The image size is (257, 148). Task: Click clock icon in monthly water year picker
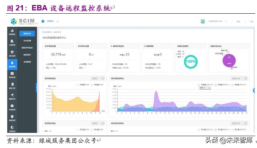click(x=103, y=123)
